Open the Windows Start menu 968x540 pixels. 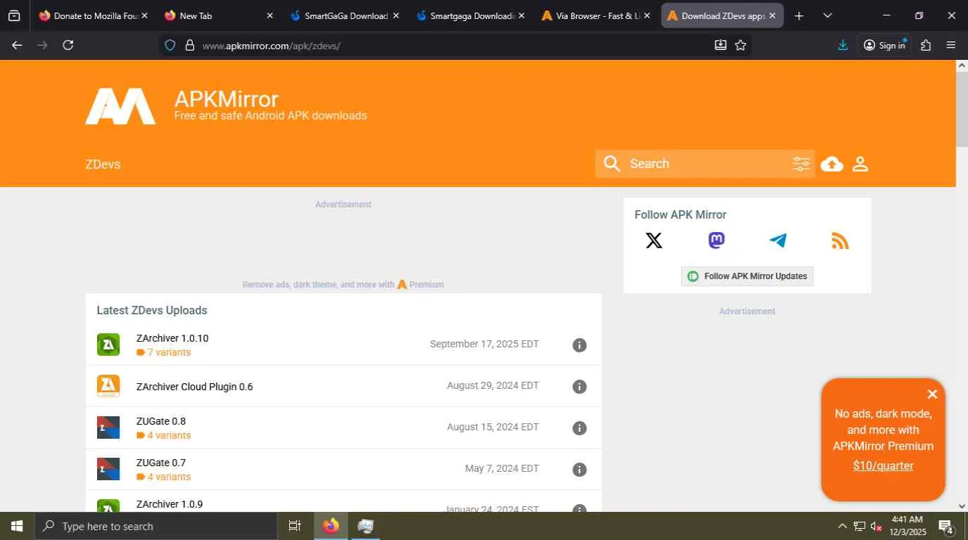[17, 526]
